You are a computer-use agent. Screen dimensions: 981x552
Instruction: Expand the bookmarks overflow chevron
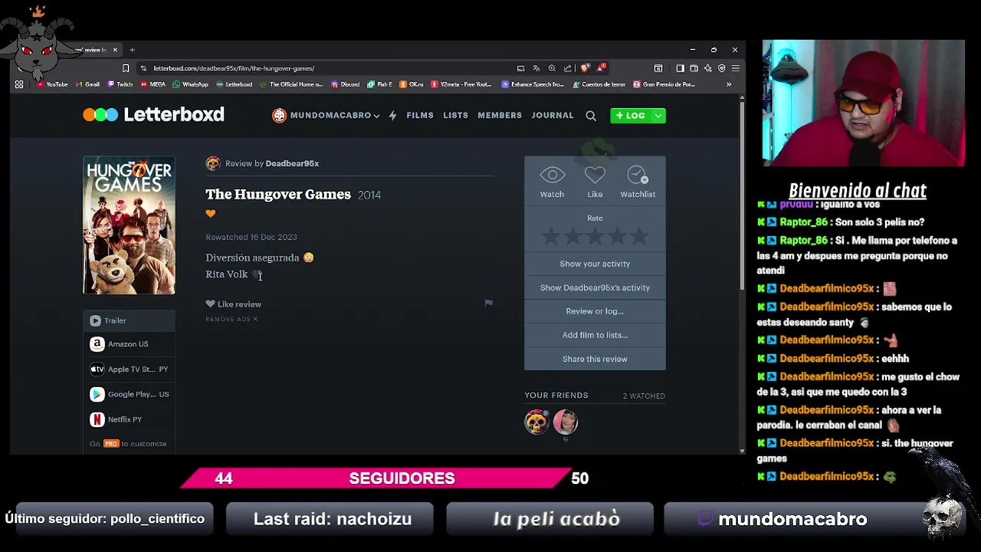(x=729, y=84)
